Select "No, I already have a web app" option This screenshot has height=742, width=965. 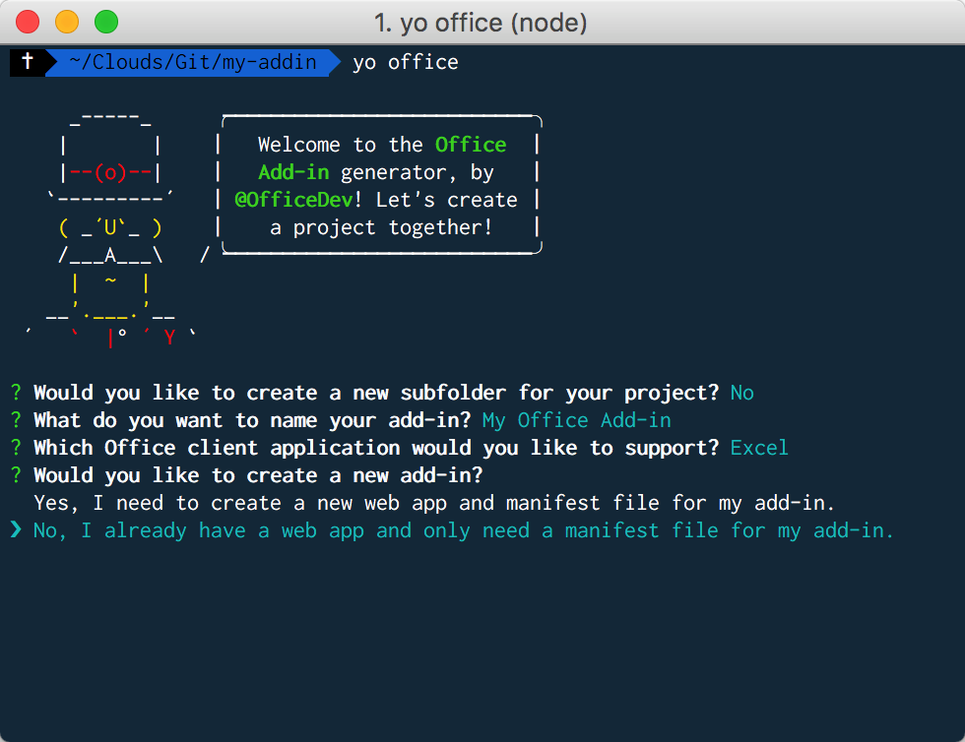[x=463, y=530]
